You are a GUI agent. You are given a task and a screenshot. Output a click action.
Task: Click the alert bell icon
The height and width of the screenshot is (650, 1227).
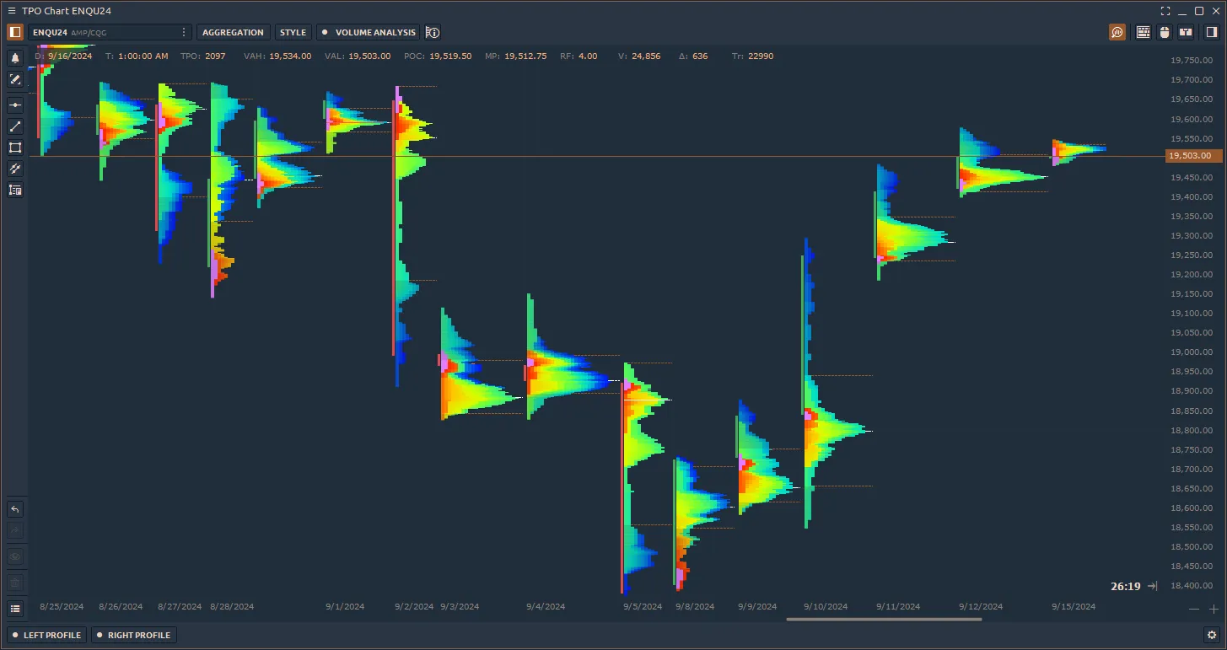pyautogui.click(x=15, y=58)
